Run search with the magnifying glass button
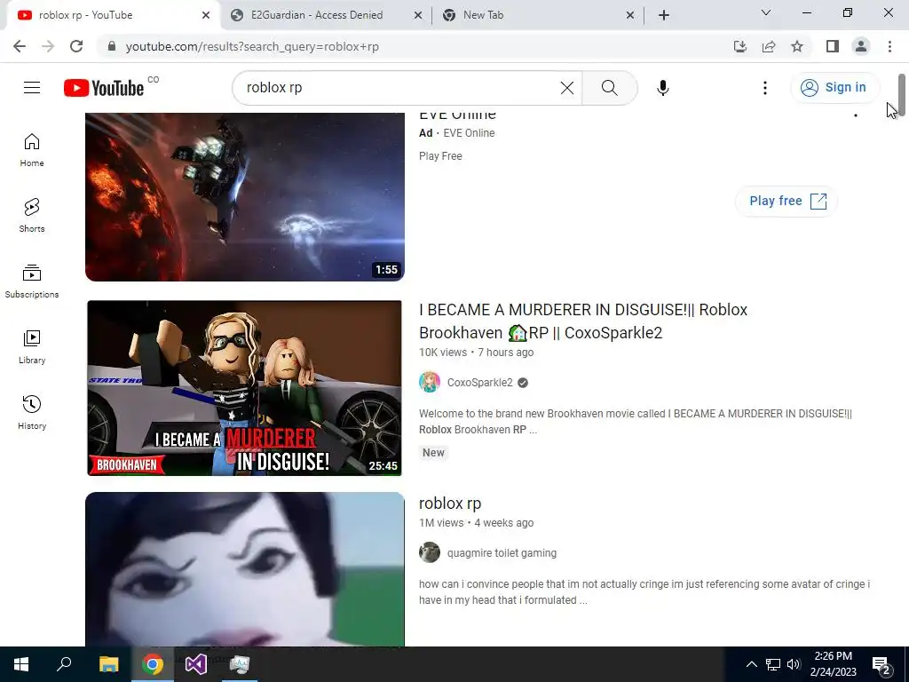909x682 pixels. [x=609, y=88]
